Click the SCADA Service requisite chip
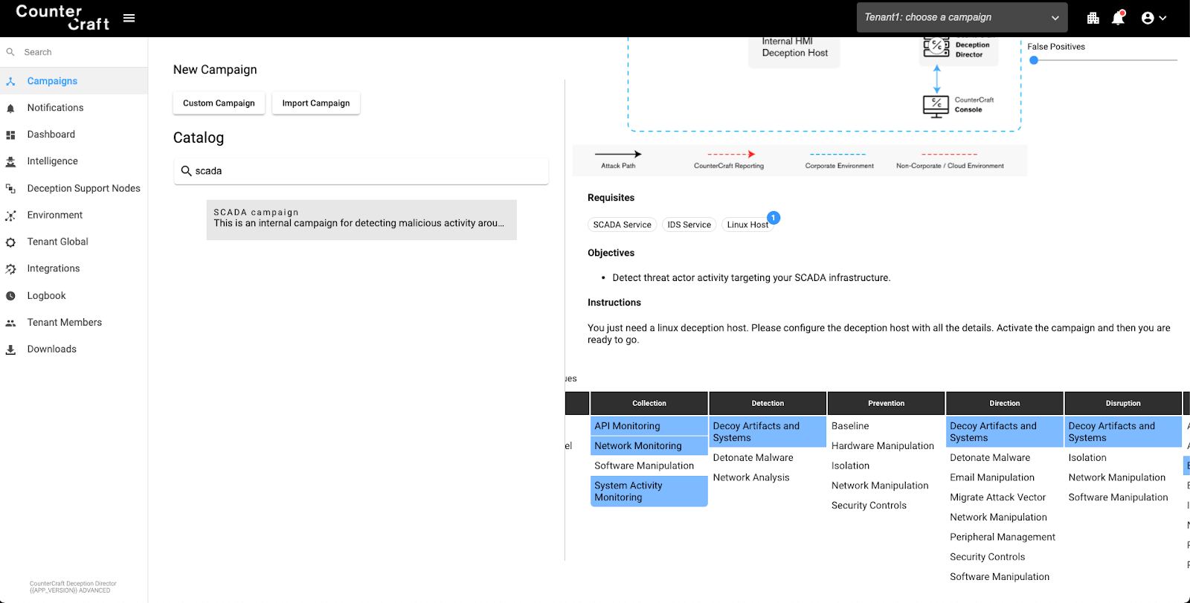This screenshot has height=603, width=1190. pos(622,225)
